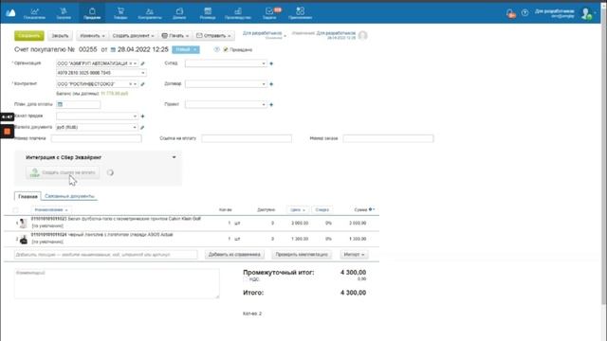607x341 pixels.
Task: Open column settings gear near Сумма
Action: coord(372,209)
